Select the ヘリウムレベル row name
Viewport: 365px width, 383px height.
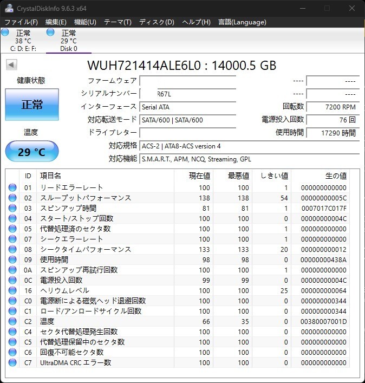tap(64, 290)
